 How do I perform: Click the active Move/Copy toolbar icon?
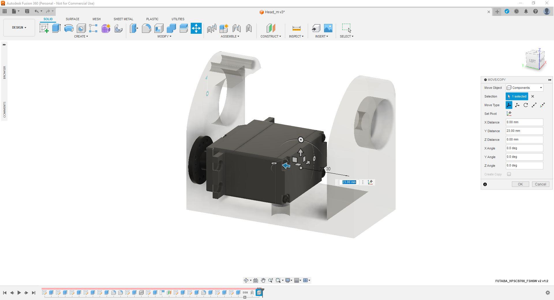point(196,28)
